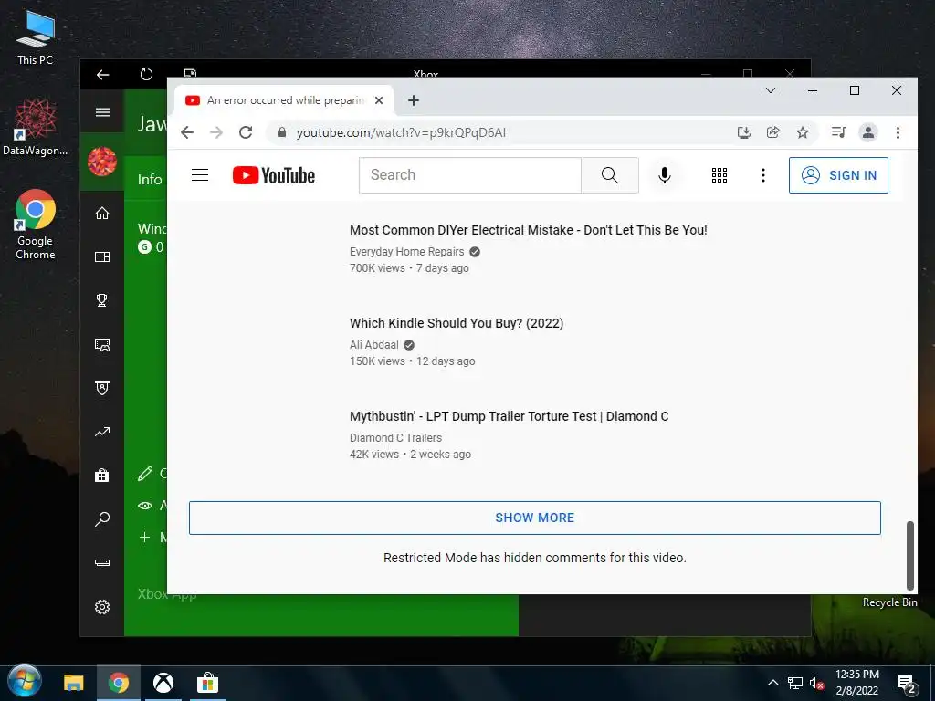
Task: Open Clubs shield icon in Xbox sidebar
Action: [x=102, y=388]
